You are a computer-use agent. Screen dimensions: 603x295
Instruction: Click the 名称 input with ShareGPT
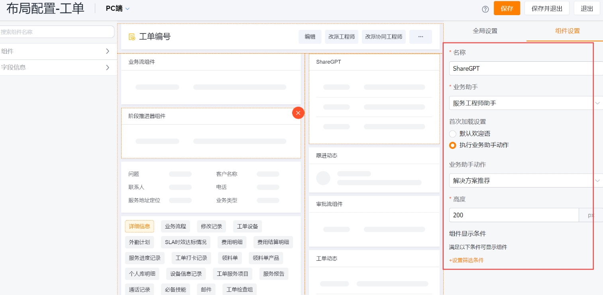(526, 68)
